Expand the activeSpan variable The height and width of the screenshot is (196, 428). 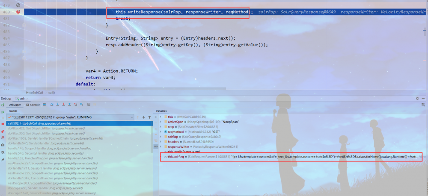click(x=160, y=122)
